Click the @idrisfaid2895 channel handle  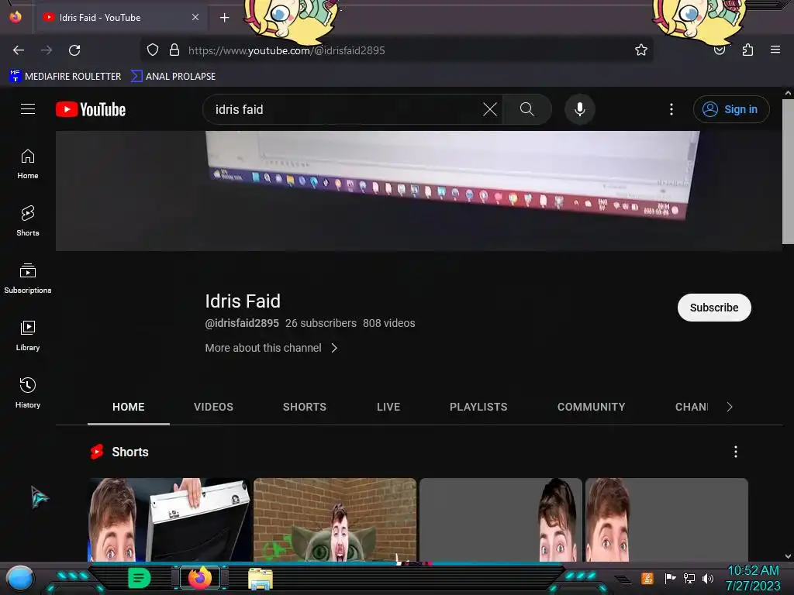(x=242, y=323)
